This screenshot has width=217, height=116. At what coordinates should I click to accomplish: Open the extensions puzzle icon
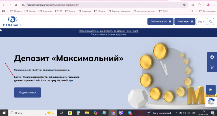pyautogui.click(x=199, y=5)
